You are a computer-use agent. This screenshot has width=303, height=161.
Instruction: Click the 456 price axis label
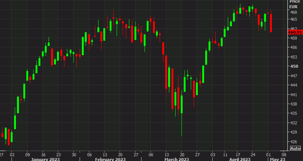pyautogui.click(x=293, y=47)
